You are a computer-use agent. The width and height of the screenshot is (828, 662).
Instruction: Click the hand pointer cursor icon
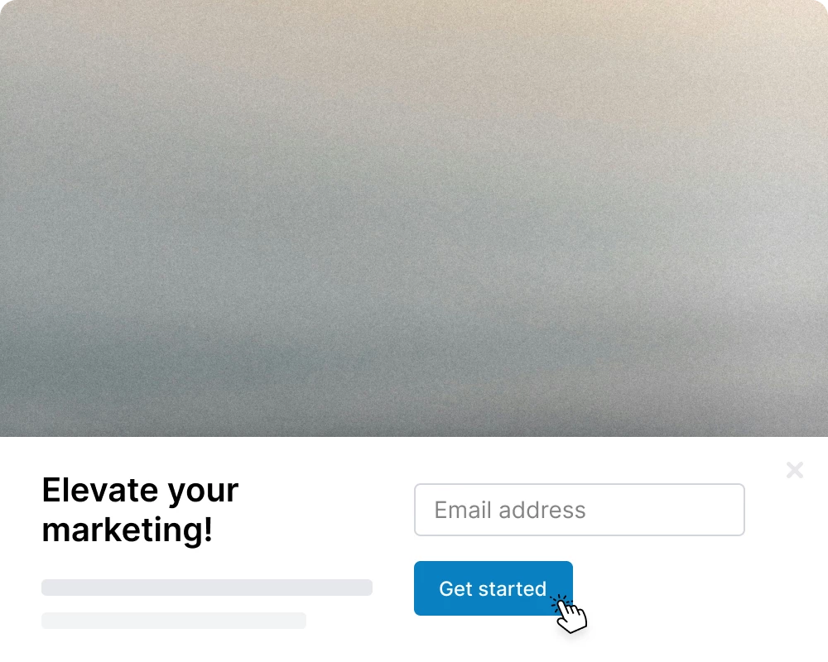coord(570,614)
